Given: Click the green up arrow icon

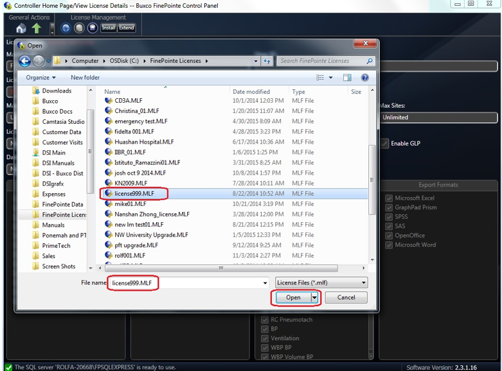Looking at the screenshot, I should [37, 28].
